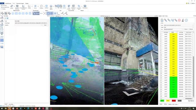This screenshot has height=110, width=196.
Task: Choose the Plane Above tool
Action: [51, 7]
